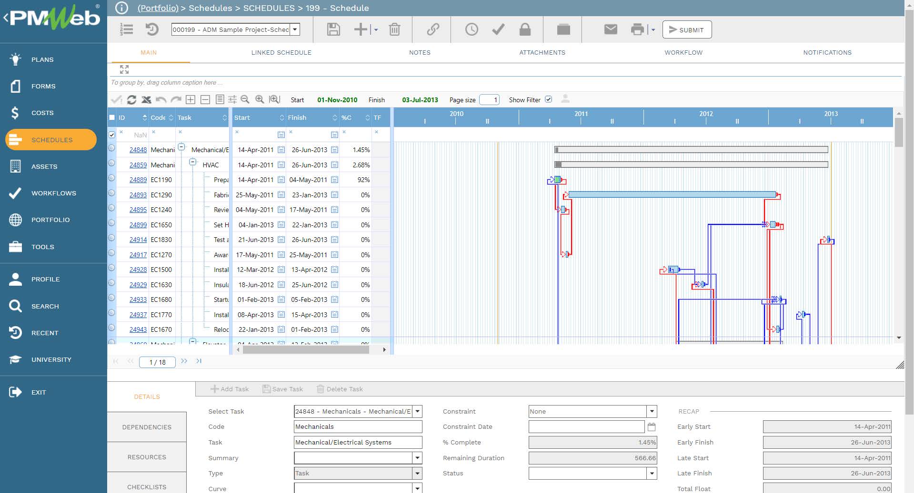Click the refresh icon in Gantt toolbar
The width and height of the screenshot is (914, 493).
tap(132, 99)
